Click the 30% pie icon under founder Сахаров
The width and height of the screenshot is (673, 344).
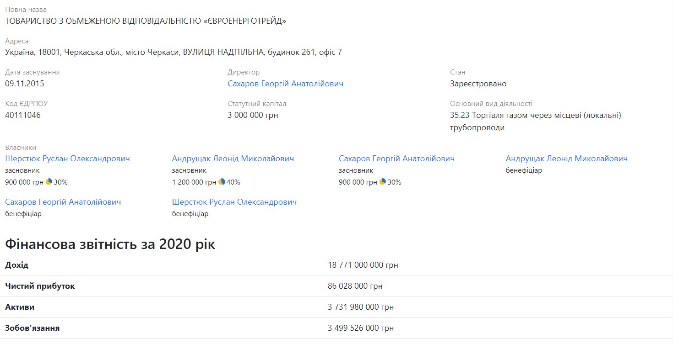(383, 182)
